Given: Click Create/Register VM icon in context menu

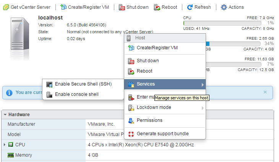Looking at the screenshot, I should [x=131, y=48].
